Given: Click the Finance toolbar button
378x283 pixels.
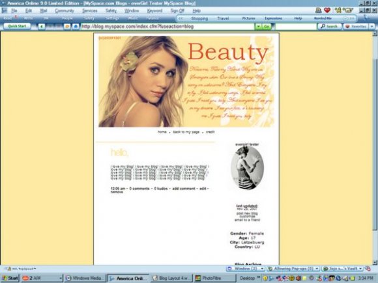Looking at the screenshot, I should [x=153, y=18].
